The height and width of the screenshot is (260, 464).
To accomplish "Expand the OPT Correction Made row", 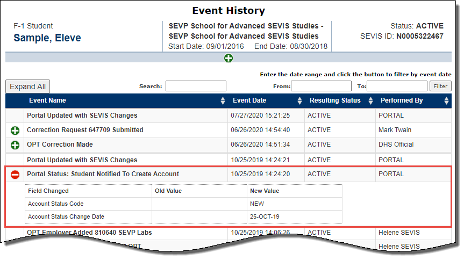I will click(x=15, y=145).
